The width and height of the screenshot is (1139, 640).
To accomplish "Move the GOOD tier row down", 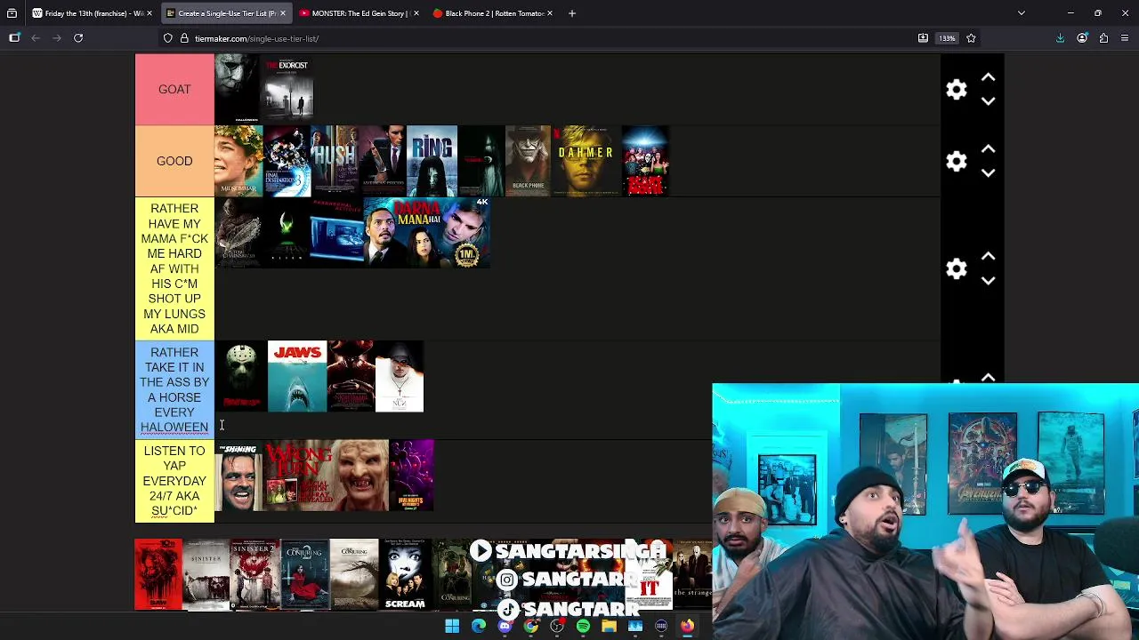I will [x=988, y=172].
